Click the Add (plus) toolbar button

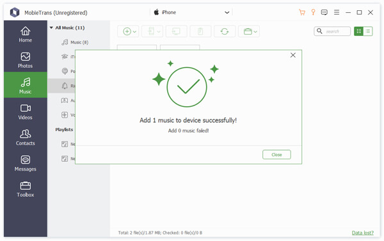pyautogui.click(x=128, y=31)
